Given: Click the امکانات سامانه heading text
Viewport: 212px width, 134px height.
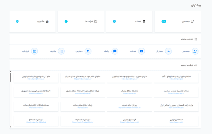Looking at the screenshot, I should 187,39.
